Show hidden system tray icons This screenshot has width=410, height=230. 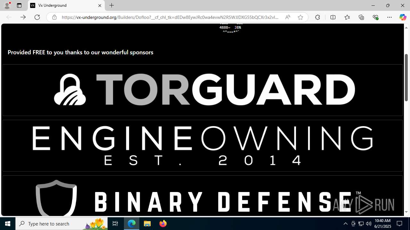pyautogui.click(x=345, y=224)
